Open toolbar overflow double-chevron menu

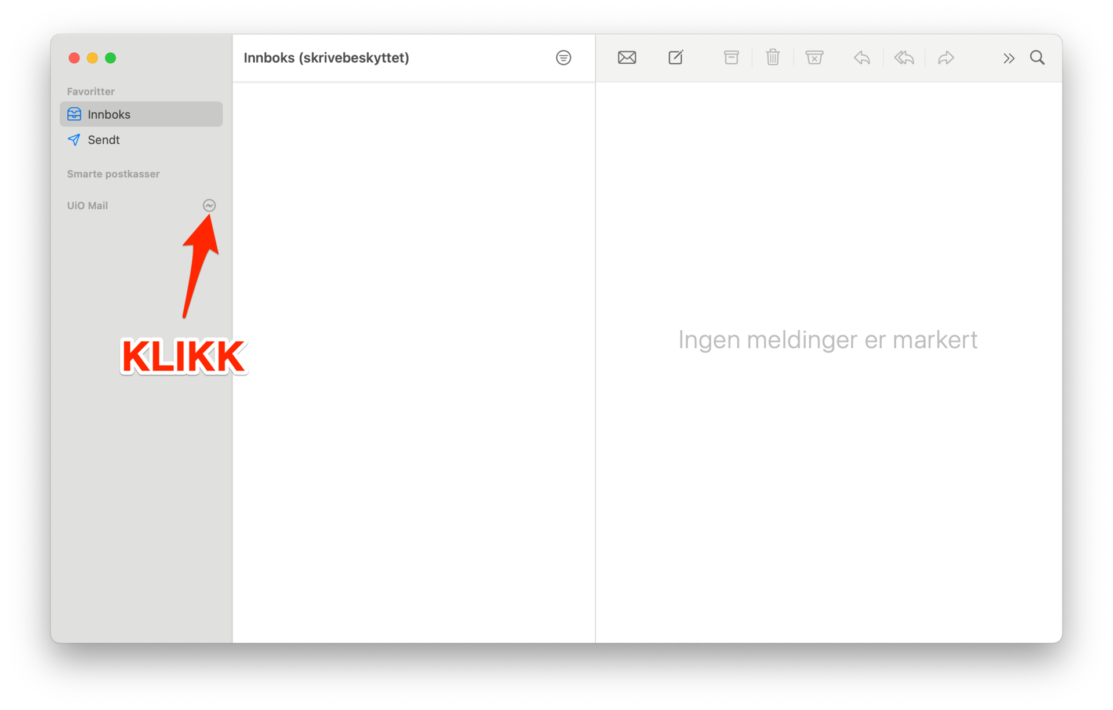1009,58
